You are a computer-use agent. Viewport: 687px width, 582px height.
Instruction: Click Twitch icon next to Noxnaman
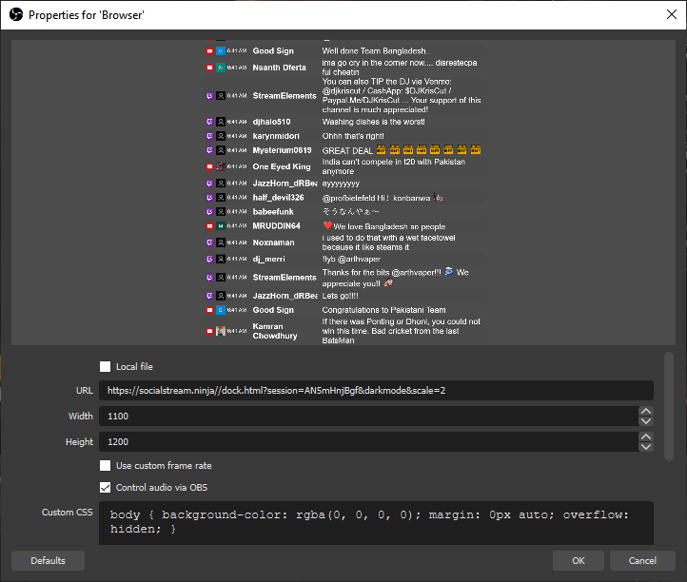tap(209, 242)
